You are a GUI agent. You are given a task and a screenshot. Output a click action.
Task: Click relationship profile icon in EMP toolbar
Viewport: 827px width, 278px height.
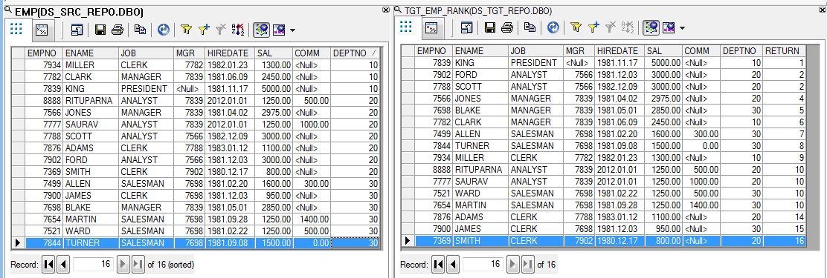click(x=278, y=30)
